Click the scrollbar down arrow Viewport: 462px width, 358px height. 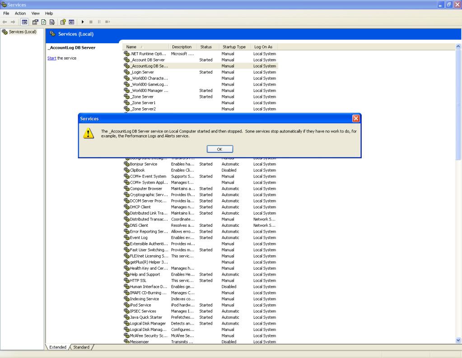[x=459, y=340]
